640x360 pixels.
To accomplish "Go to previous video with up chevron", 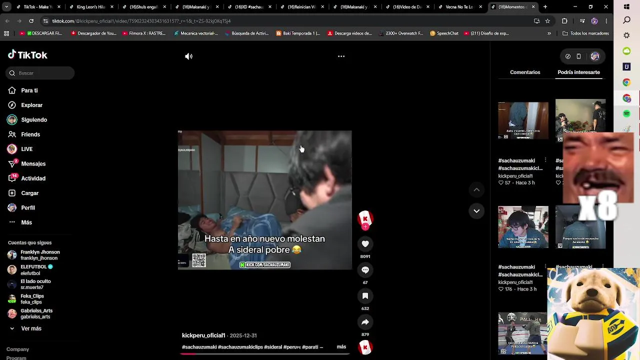I will pyautogui.click(x=476, y=190).
